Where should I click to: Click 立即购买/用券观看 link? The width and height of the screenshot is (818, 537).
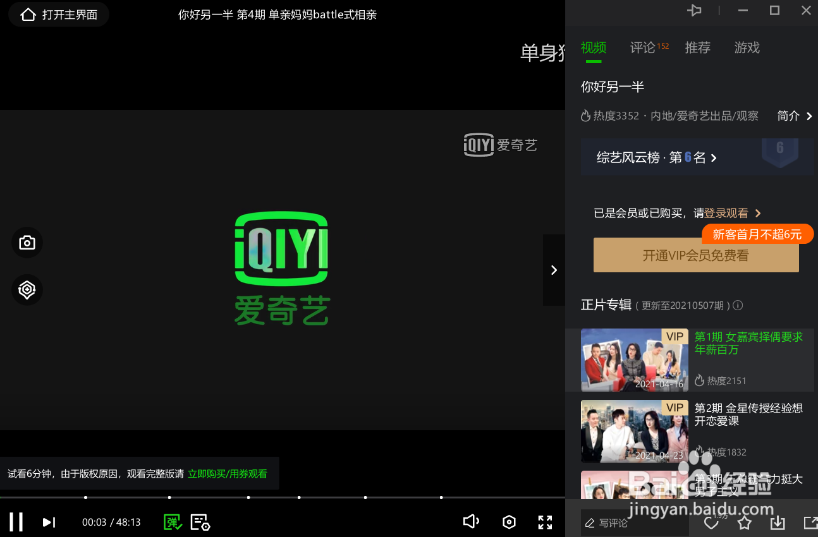pos(228,474)
